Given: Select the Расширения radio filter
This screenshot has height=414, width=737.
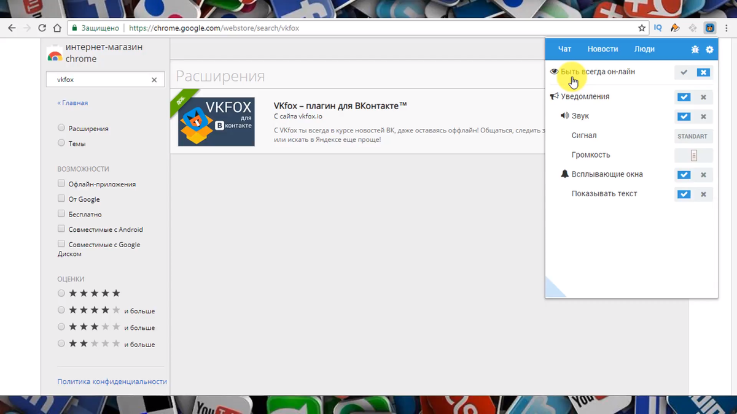Looking at the screenshot, I should click(x=61, y=128).
